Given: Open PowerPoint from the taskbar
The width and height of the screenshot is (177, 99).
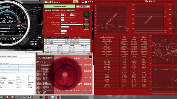Looking at the screenshot, I should click(7, 97).
